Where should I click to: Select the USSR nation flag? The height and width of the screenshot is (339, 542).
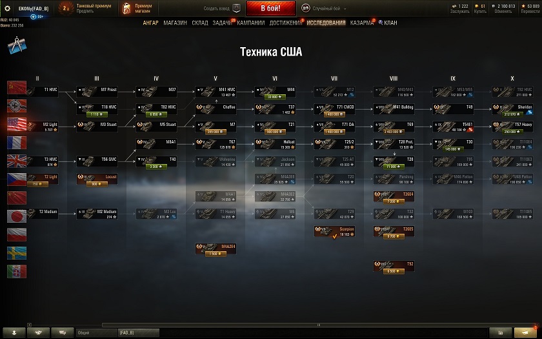click(17, 88)
